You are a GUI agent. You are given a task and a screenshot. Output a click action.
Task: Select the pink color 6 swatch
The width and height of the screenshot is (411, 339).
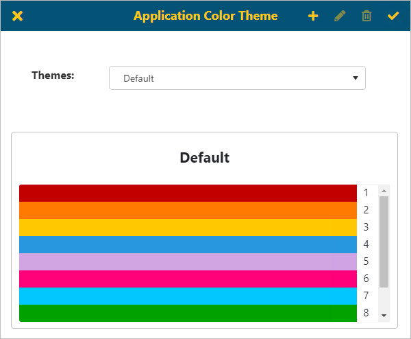188,279
